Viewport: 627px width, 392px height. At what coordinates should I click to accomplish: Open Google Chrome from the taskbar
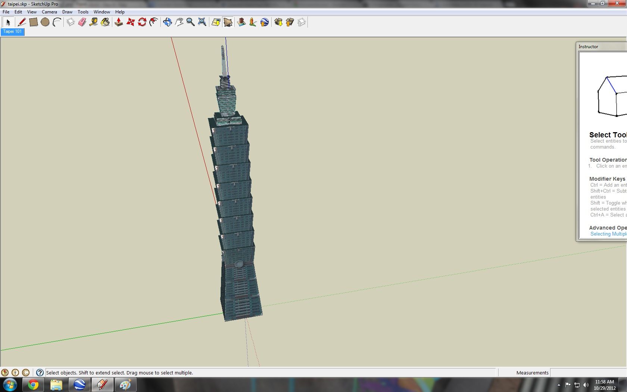coord(33,385)
